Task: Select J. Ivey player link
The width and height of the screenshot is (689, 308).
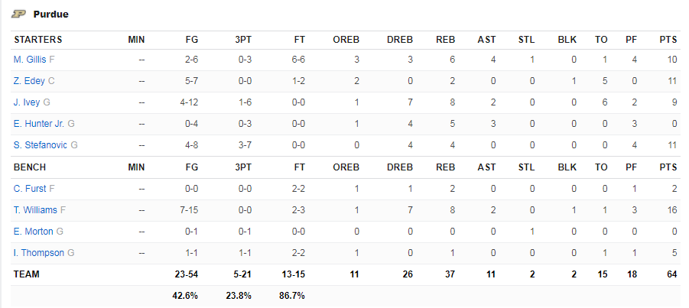Action: tap(27, 102)
